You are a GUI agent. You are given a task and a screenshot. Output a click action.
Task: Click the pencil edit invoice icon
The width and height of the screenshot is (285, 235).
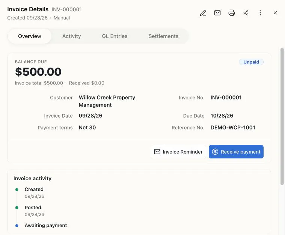click(203, 13)
